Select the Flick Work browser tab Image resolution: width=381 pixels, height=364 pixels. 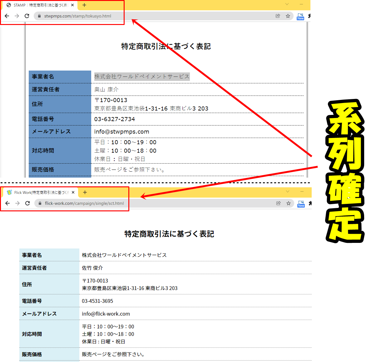coord(40,192)
